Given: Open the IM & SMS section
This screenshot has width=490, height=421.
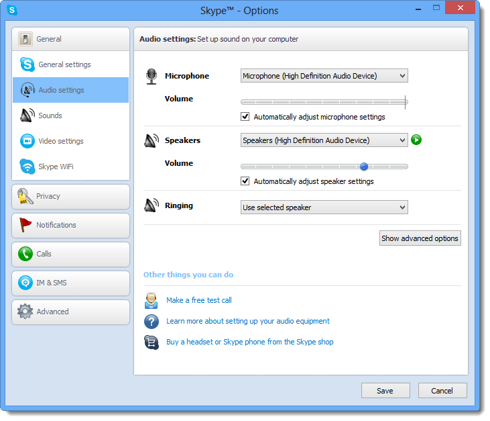Looking at the screenshot, I should (x=70, y=283).
